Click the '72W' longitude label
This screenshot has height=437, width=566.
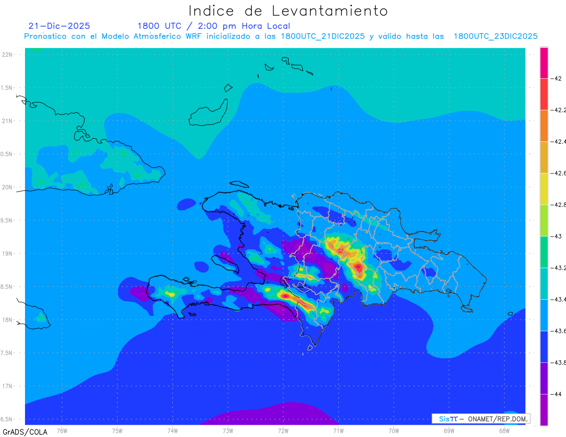[x=283, y=430]
